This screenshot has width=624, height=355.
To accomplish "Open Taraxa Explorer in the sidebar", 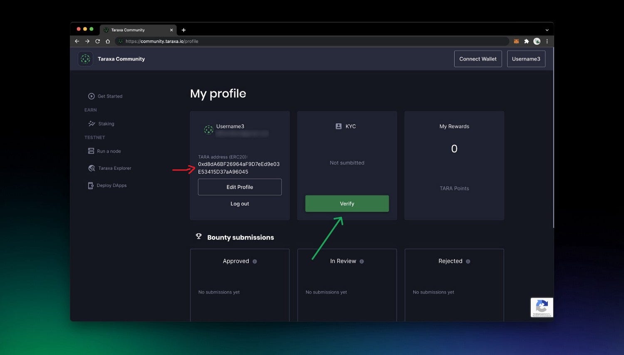I will [110, 168].
